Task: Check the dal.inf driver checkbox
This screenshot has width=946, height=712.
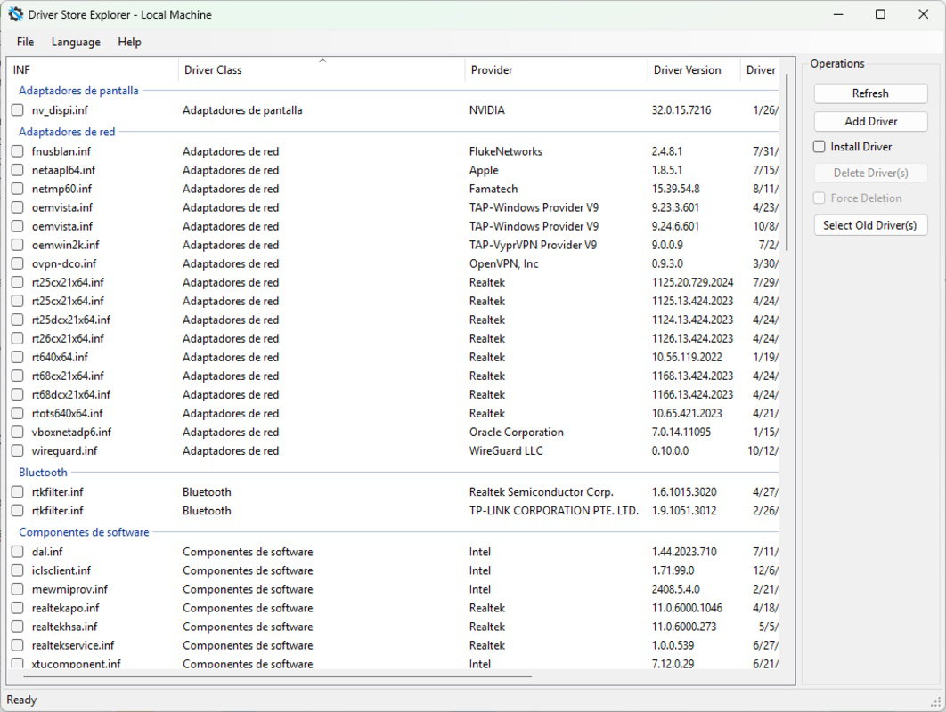Action: (x=17, y=552)
